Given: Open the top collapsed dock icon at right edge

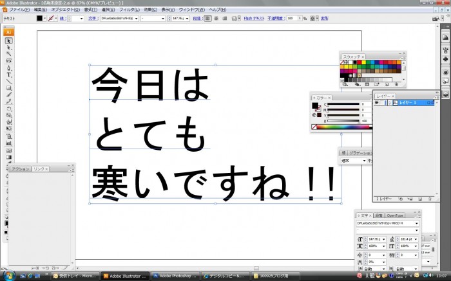Looking at the screenshot, I should [445, 37].
